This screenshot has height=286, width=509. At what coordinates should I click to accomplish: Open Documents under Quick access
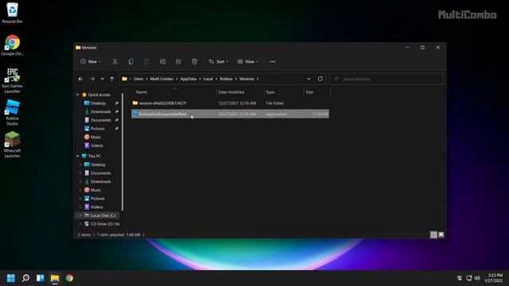point(100,120)
